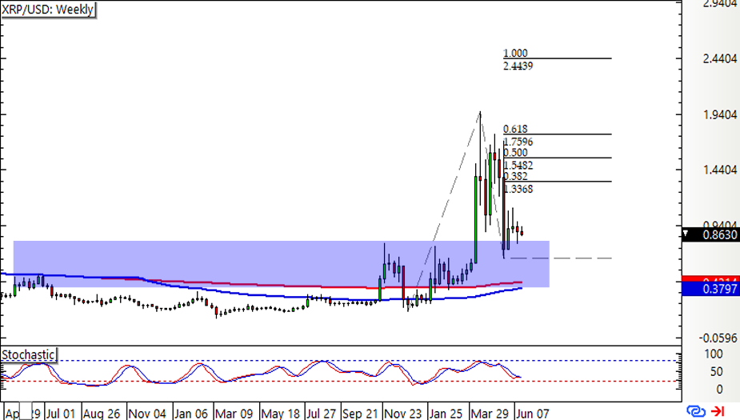This screenshot has width=740, height=420.
Task: Click the -0.0596 price axis label
Action: pyautogui.click(x=718, y=338)
